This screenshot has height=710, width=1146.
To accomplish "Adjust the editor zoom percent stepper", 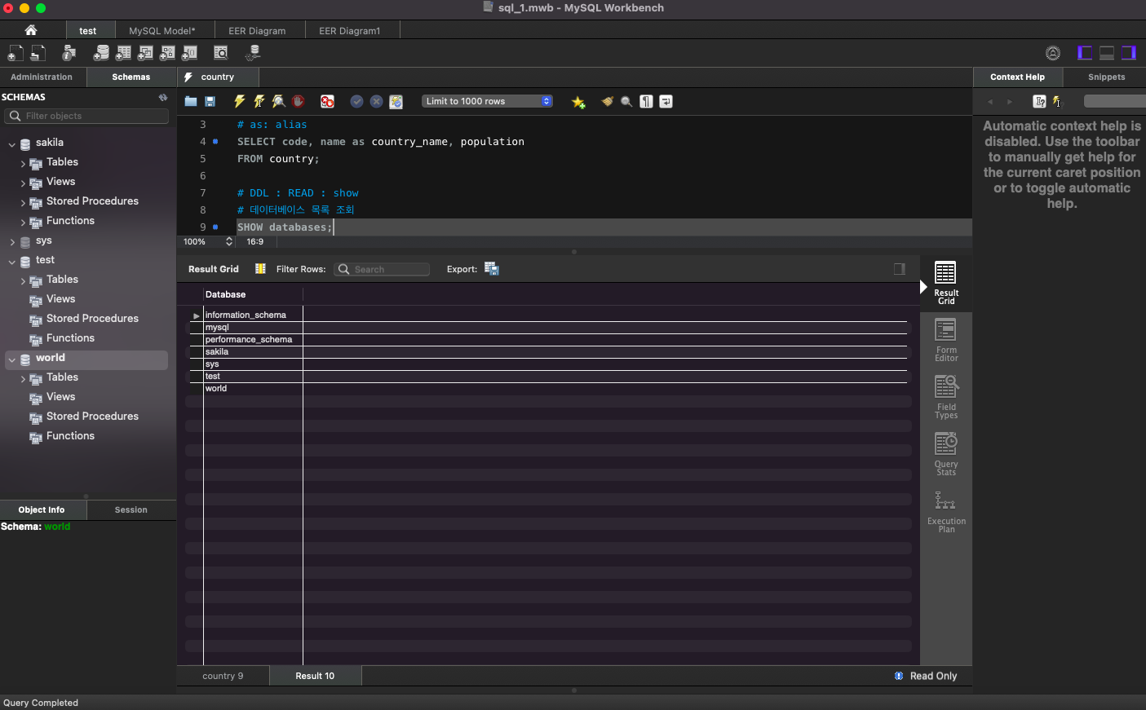I will click(x=229, y=242).
